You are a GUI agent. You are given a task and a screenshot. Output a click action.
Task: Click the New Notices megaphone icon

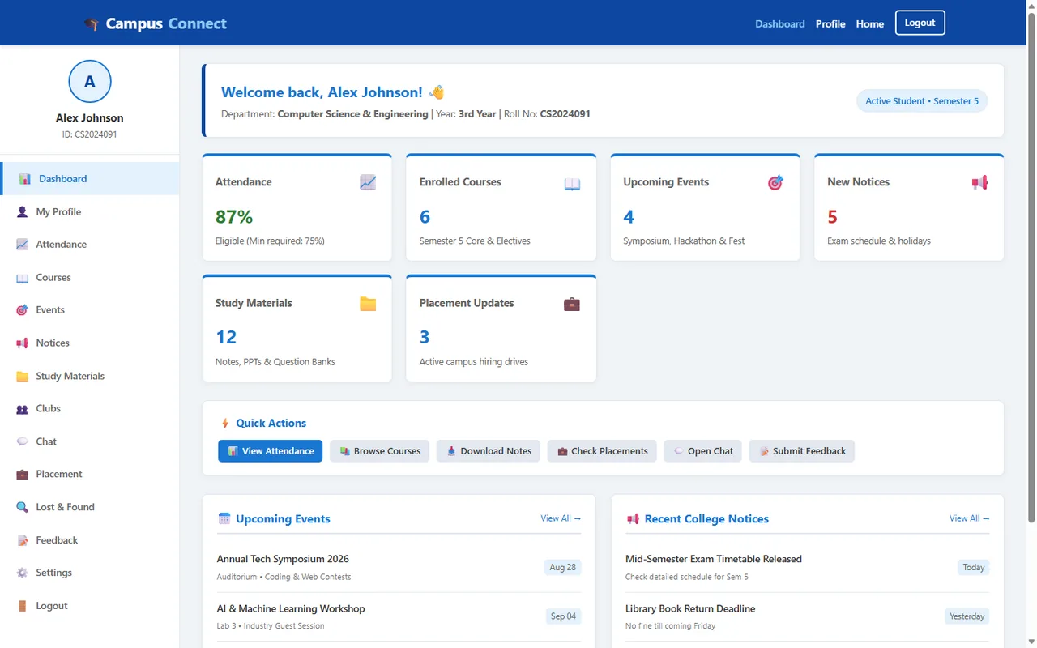pos(979,183)
